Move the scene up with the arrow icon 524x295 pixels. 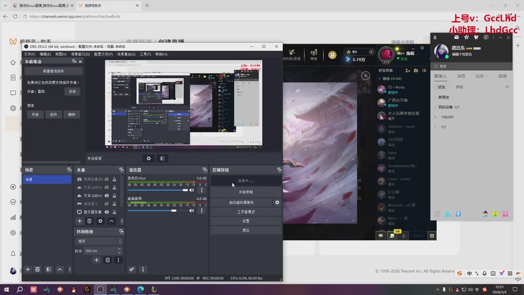pos(60,269)
